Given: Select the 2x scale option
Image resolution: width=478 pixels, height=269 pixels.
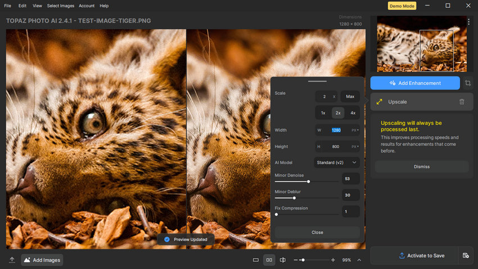Looking at the screenshot, I should click(338, 113).
